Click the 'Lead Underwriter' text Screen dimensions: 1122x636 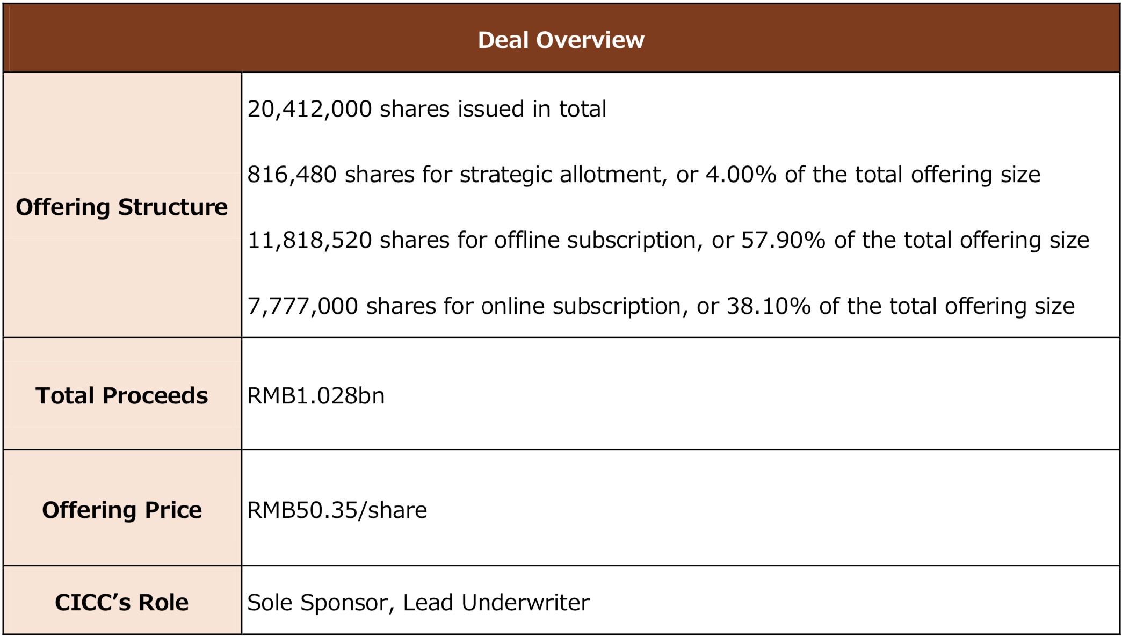pos(496,603)
